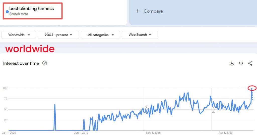
Task: Click the 'Interest over time' heading
Action: coord(21,63)
